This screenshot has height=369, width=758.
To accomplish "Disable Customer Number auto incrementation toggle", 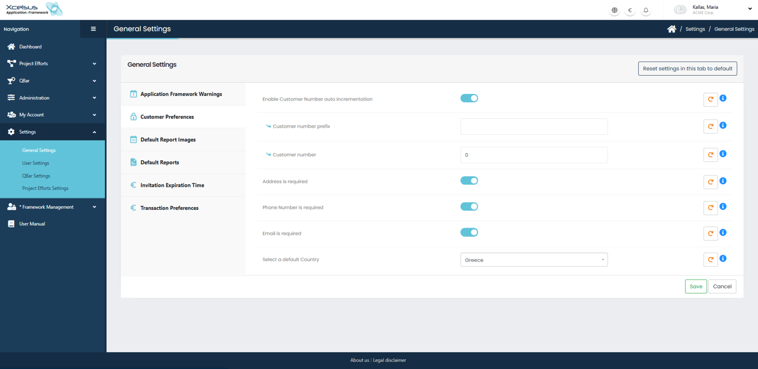I will pyautogui.click(x=469, y=98).
